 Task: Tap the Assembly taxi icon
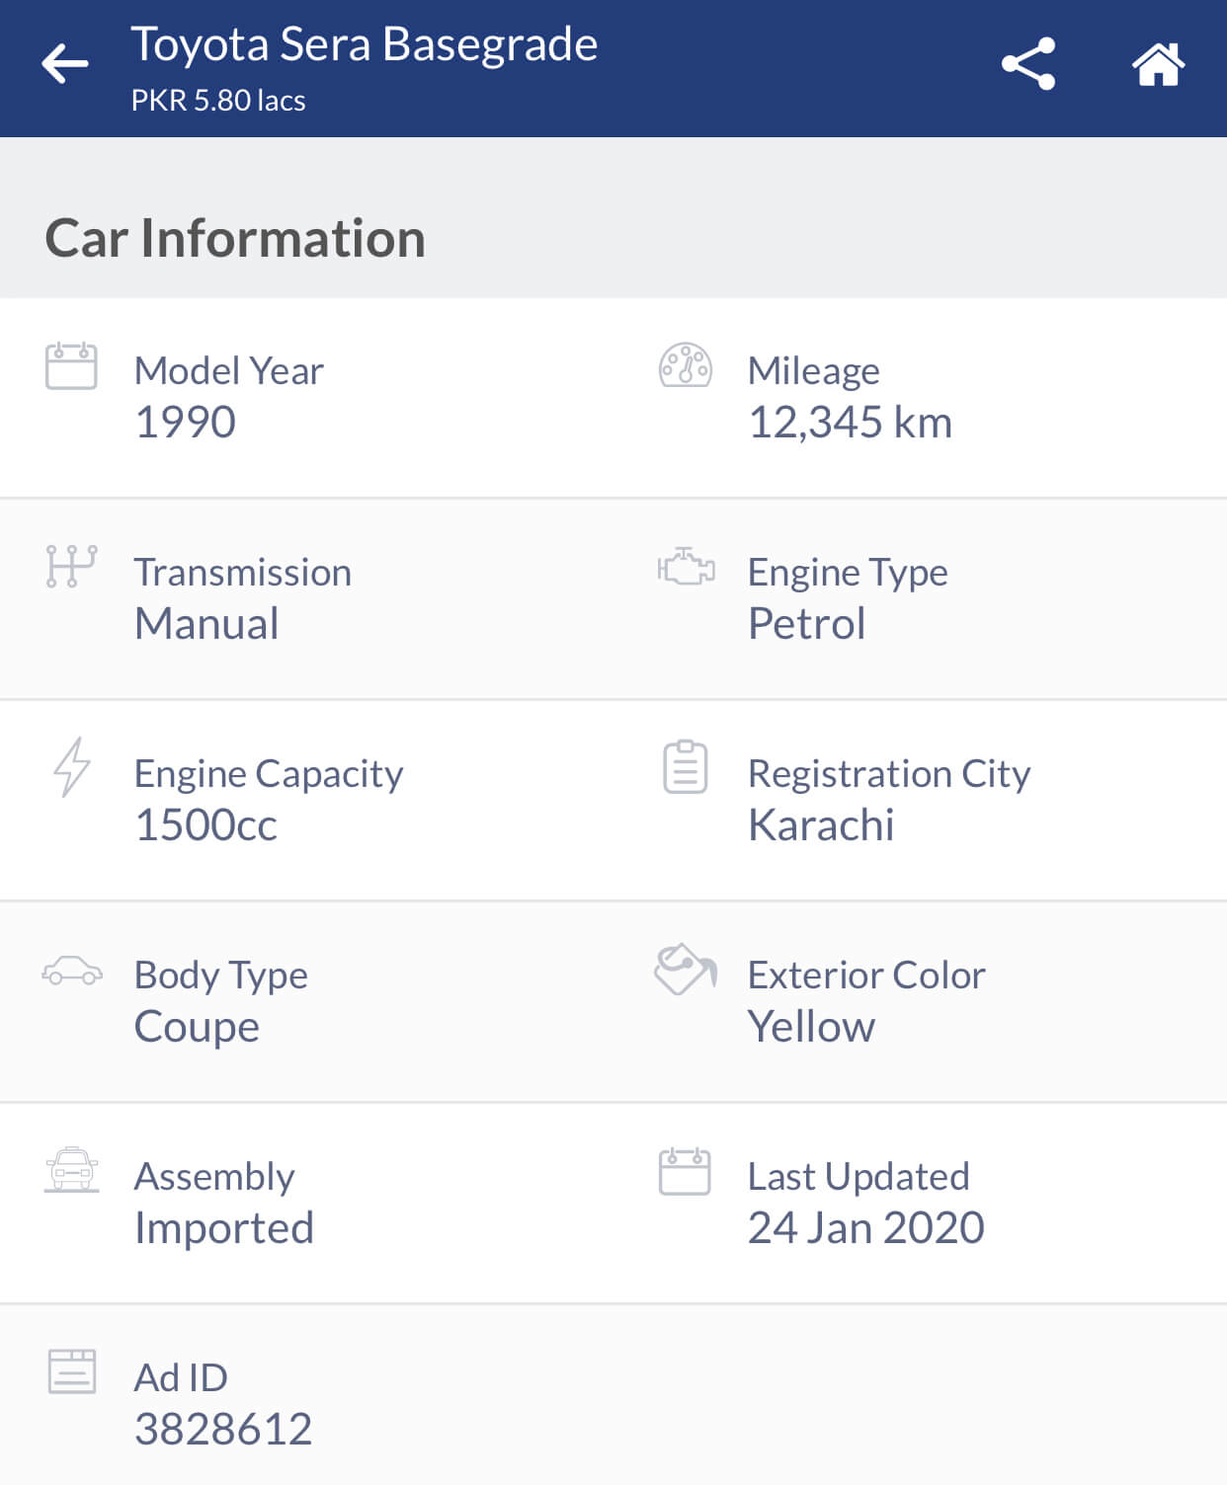pos(71,1170)
